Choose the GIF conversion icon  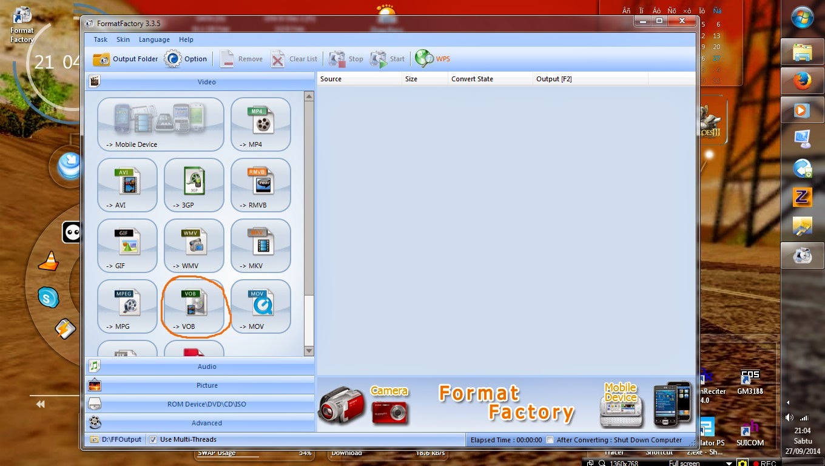point(127,246)
